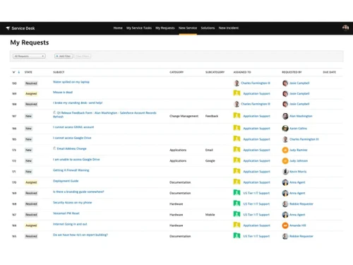The height and width of the screenshot is (265, 353).
Task: Open the request I am unable to access Google Drive
Action: point(76,160)
